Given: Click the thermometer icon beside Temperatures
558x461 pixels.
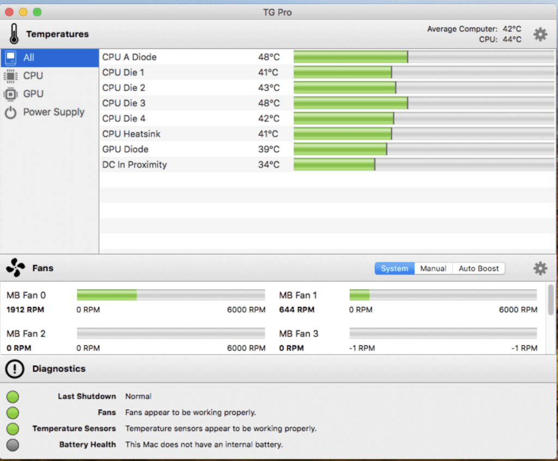Looking at the screenshot, I should coord(14,34).
